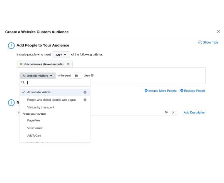Click the info icon next to days
Viewport: 224px width, 183px height.
click(x=92, y=75)
